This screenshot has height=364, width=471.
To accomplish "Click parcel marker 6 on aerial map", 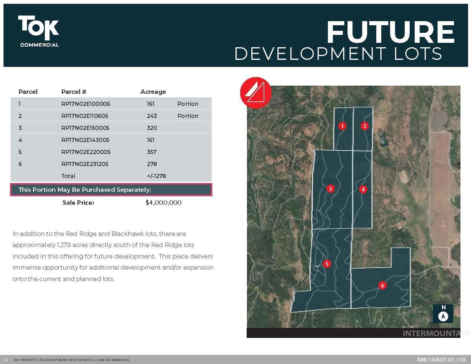I will 382,285.
